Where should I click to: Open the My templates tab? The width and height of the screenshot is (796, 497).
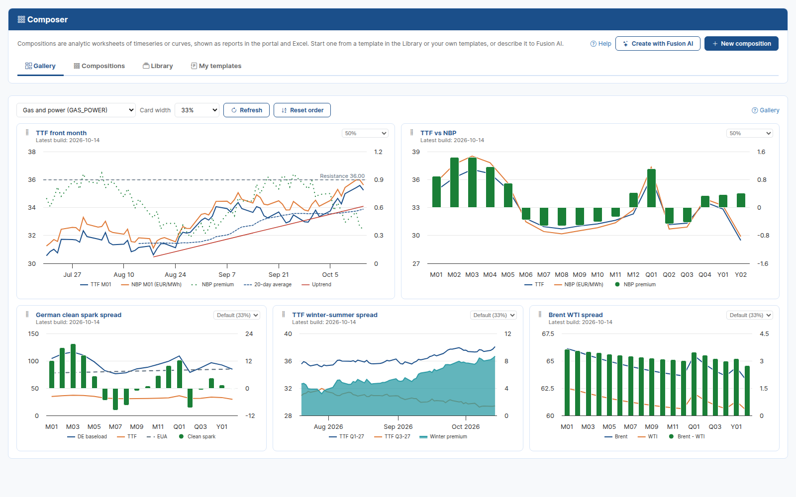pyautogui.click(x=216, y=66)
